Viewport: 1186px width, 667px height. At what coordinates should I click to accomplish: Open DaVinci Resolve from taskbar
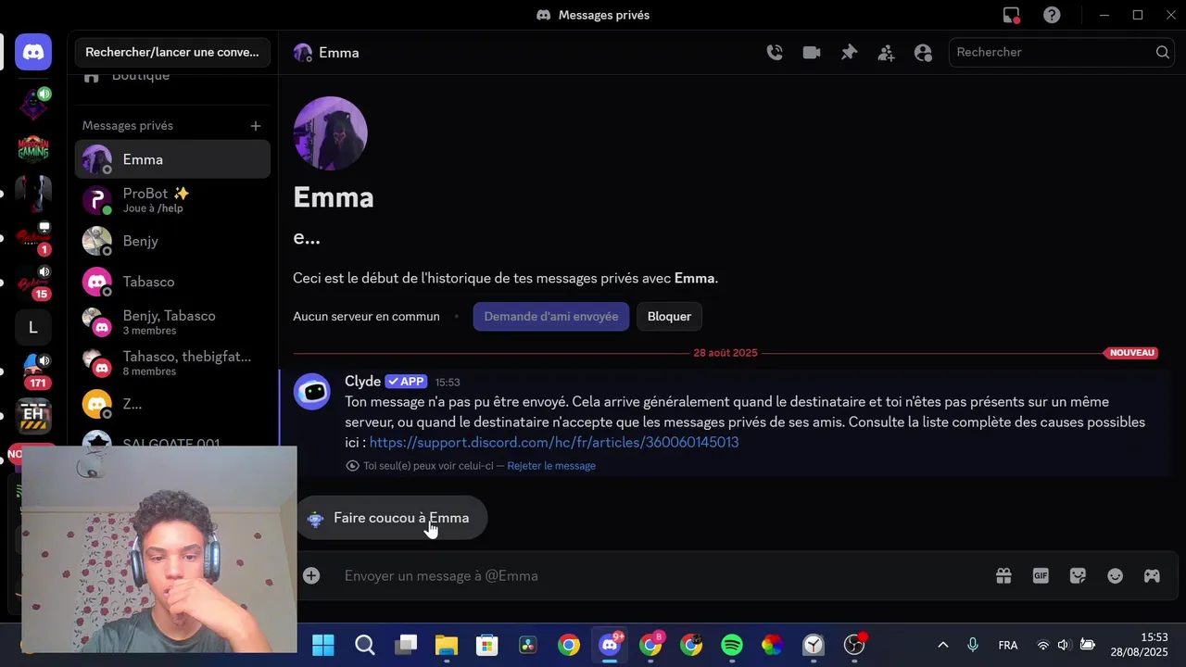pos(527,645)
